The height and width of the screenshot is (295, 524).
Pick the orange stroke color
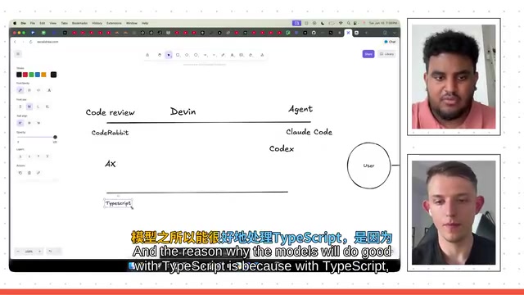pyautogui.click(x=43, y=75)
